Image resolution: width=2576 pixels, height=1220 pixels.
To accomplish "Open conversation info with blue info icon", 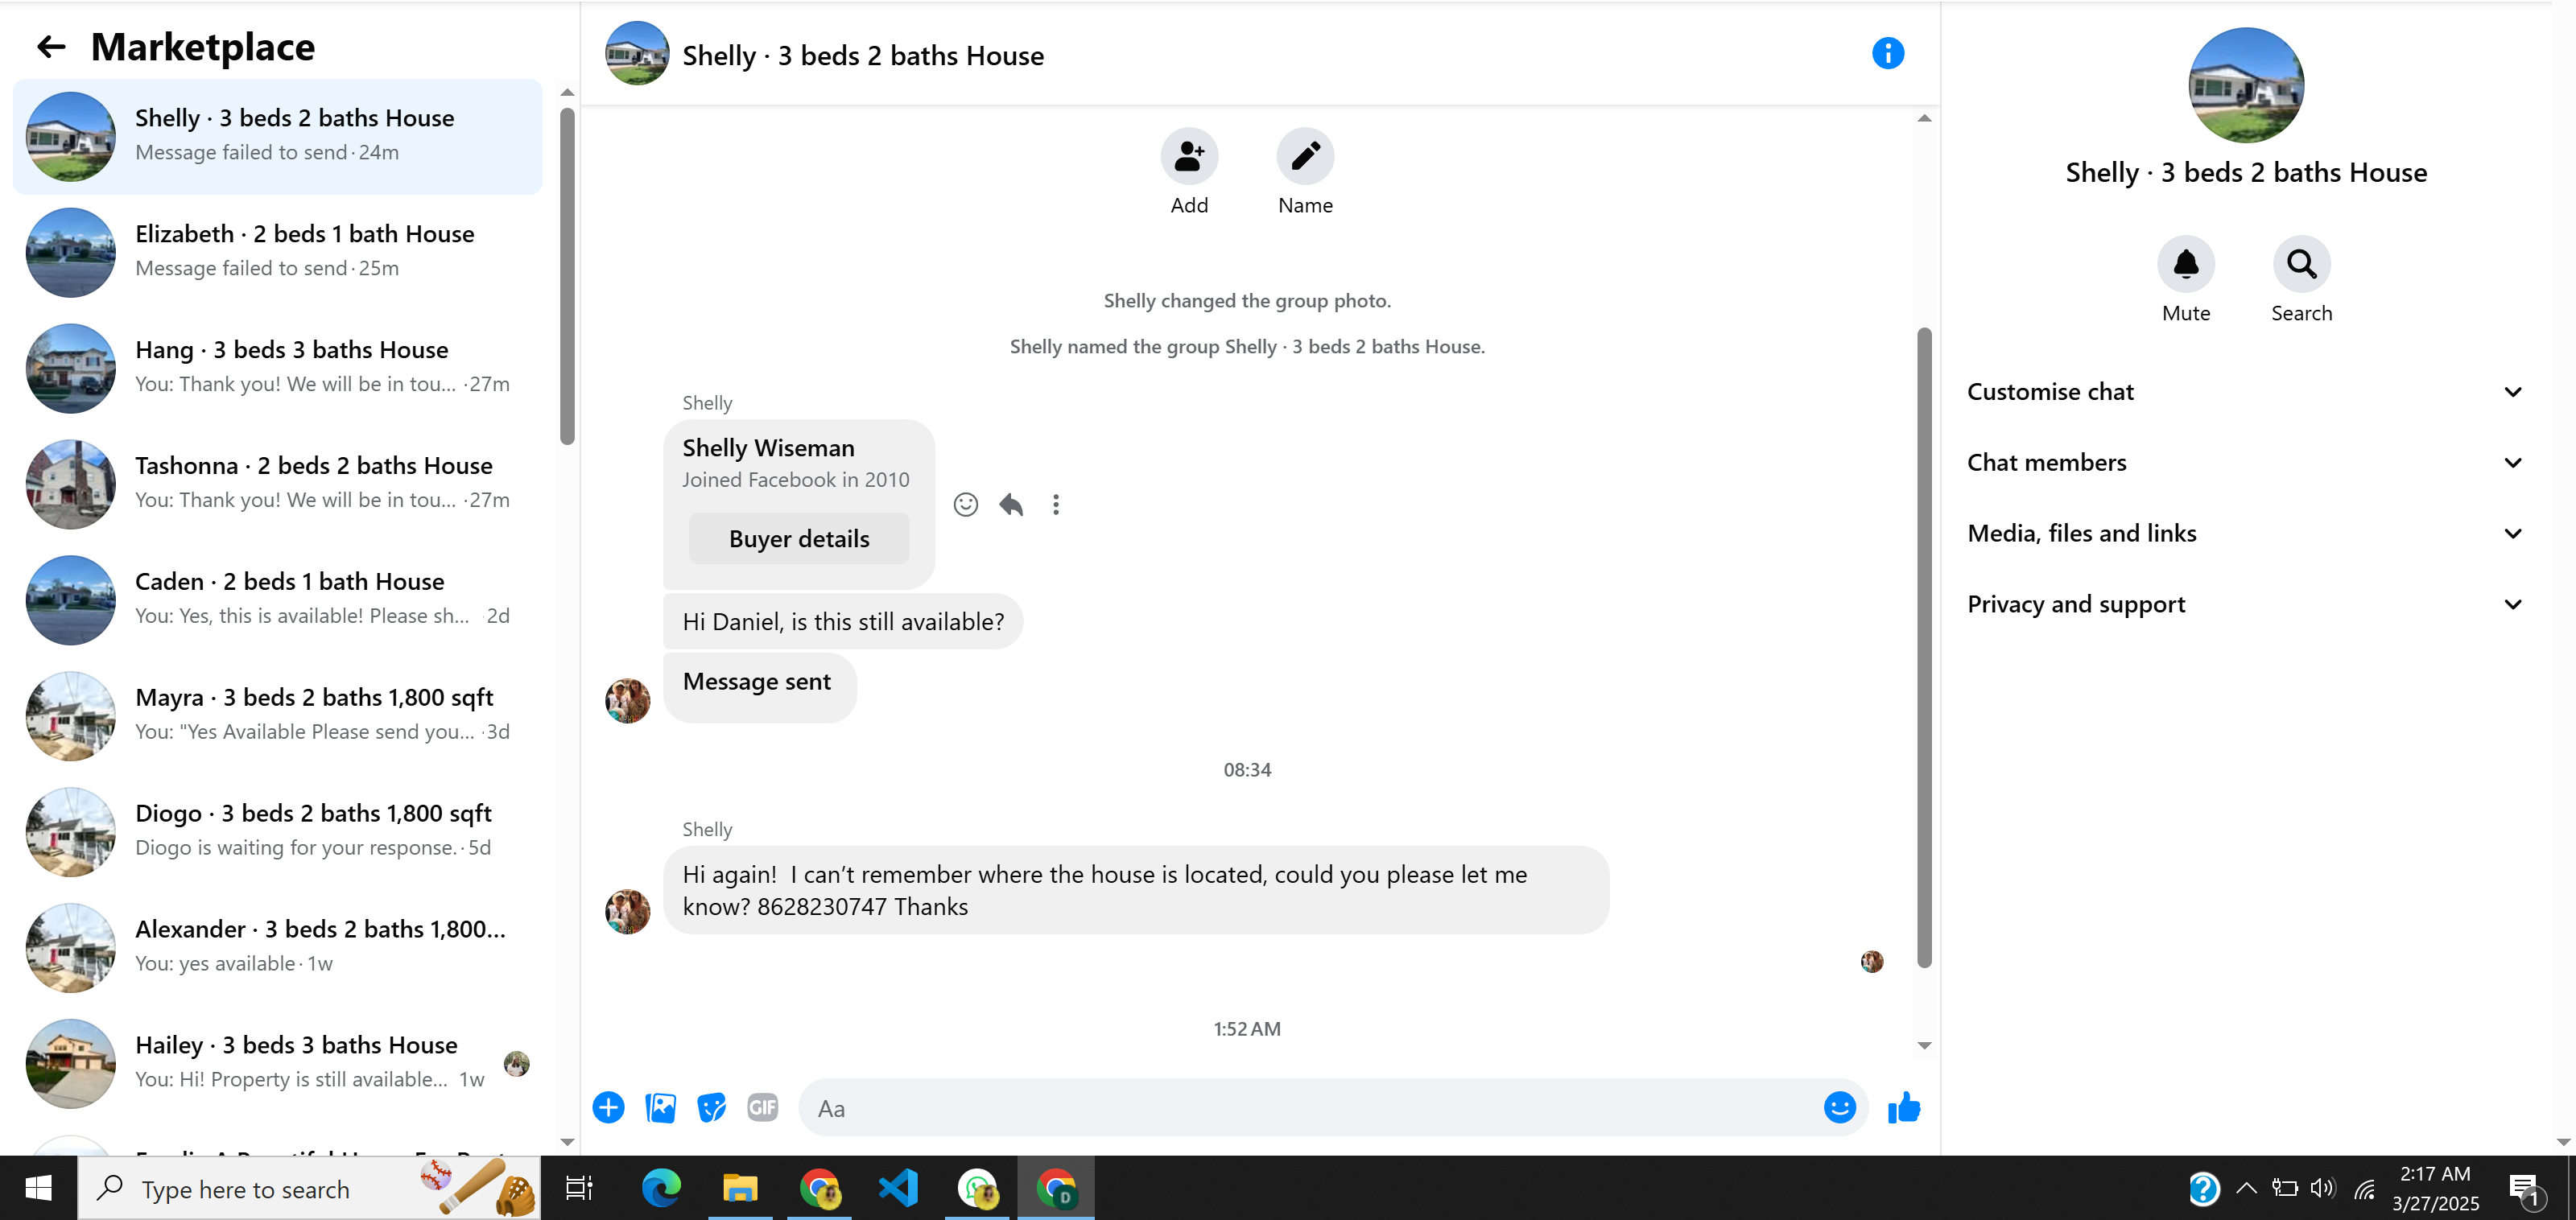I will click(1887, 54).
